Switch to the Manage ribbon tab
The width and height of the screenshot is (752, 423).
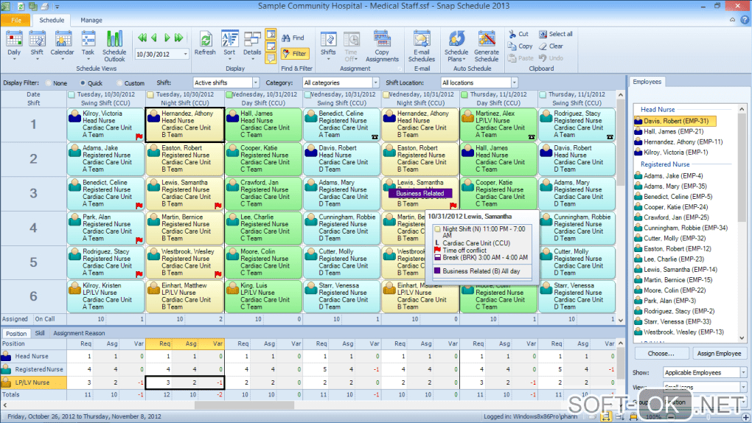point(91,20)
